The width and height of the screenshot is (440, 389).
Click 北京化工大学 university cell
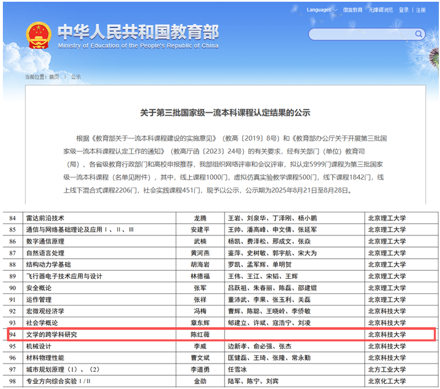coord(387,381)
